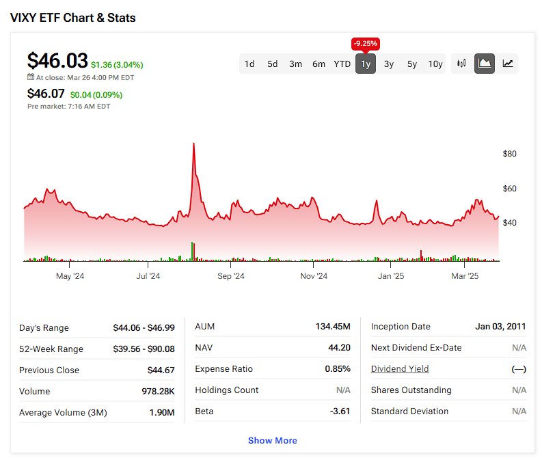The height and width of the screenshot is (460, 542).
Task: Click the Previous Close value $44.67
Action: pos(161,370)
